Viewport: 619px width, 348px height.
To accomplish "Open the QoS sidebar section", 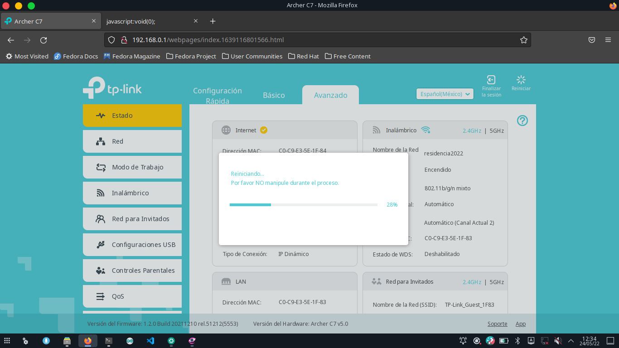I will (x=132, y=296).
